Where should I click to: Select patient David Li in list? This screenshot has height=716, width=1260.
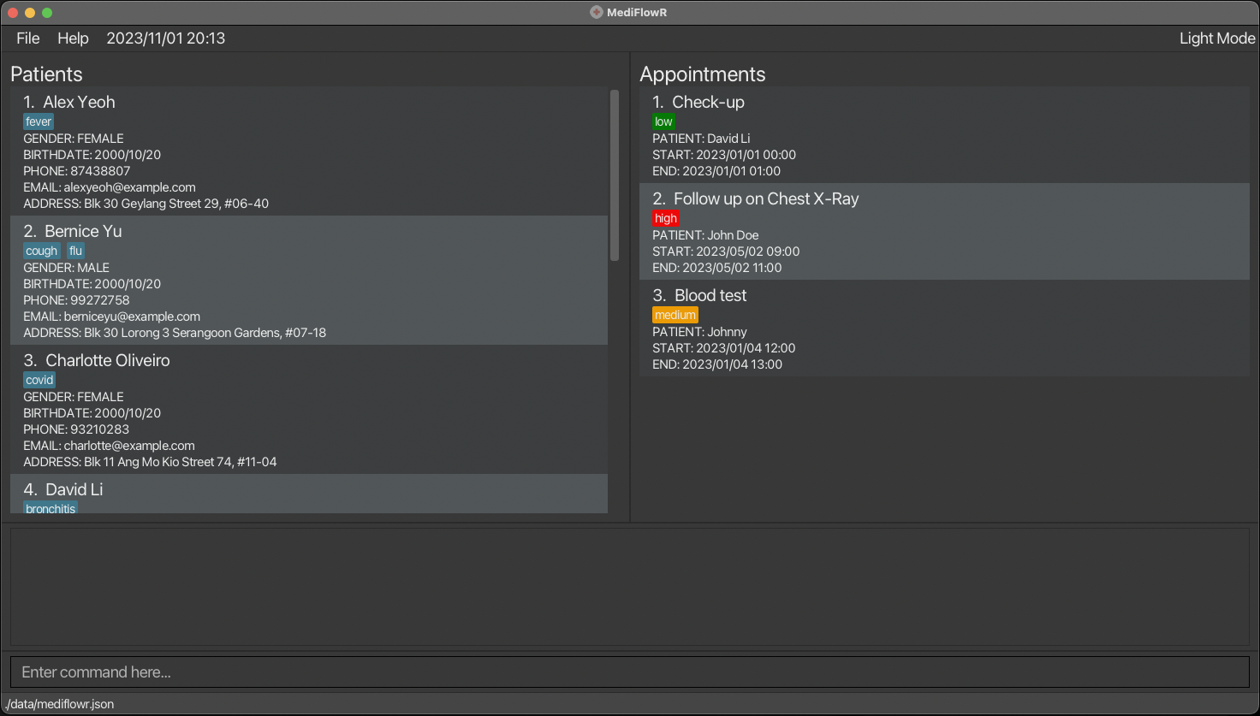309,494
